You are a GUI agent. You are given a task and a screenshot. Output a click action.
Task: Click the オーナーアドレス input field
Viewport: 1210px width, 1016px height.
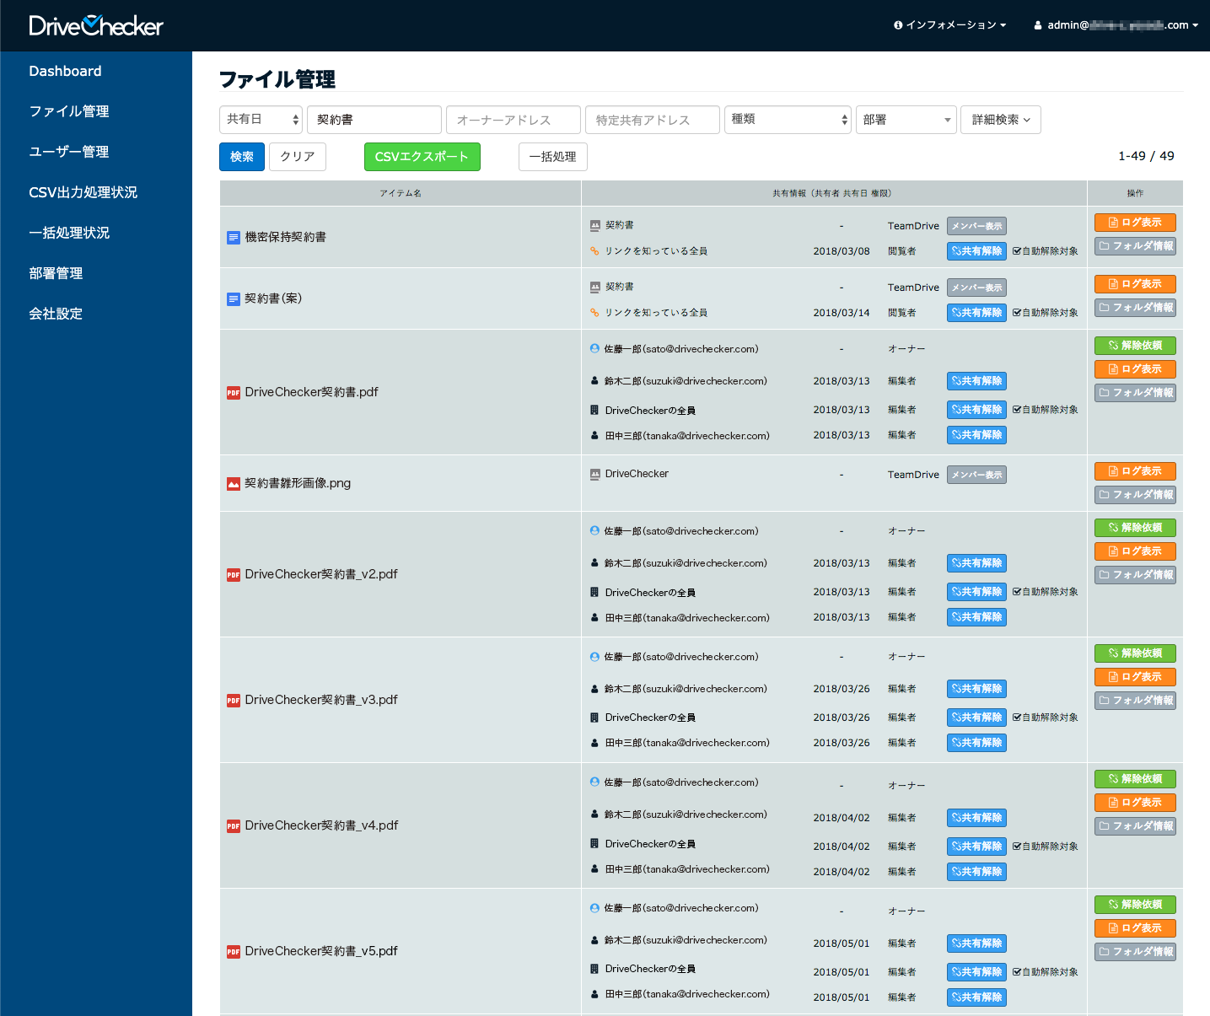[x=514, y=120]
